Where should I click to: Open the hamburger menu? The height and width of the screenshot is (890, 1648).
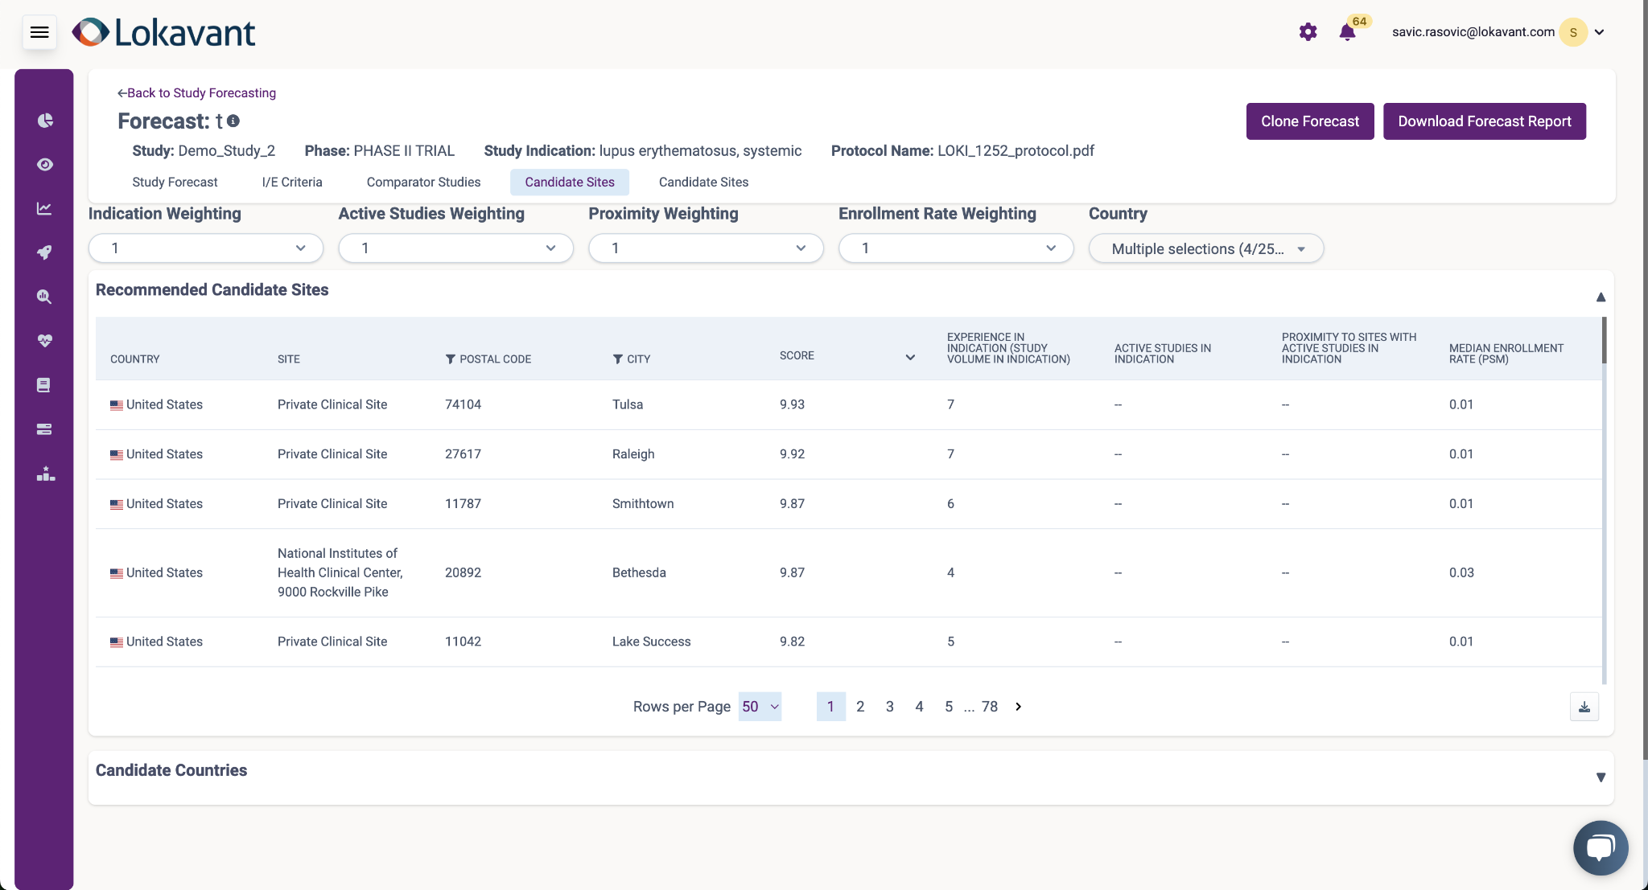[x=39, y=32]
